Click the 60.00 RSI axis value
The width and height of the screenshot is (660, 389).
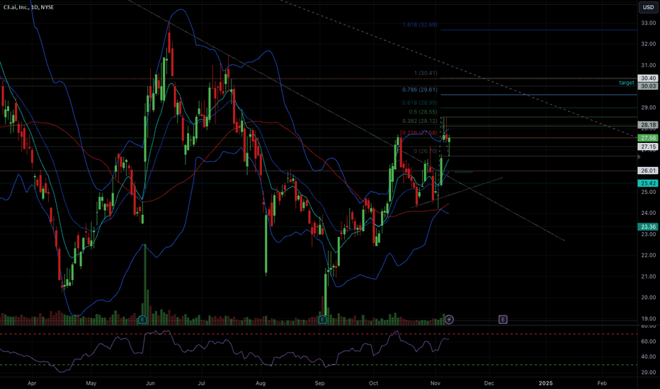648,342
